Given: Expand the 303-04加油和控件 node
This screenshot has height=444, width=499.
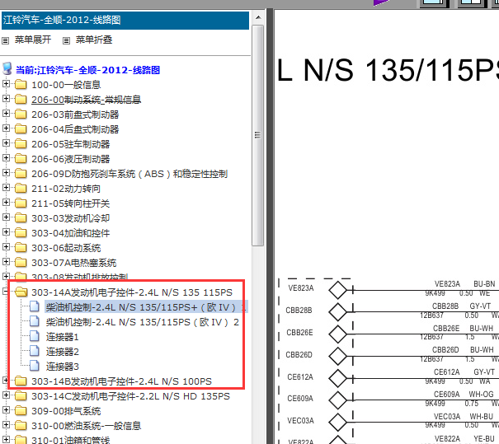Looking at the screenshot, I should 6,232.
